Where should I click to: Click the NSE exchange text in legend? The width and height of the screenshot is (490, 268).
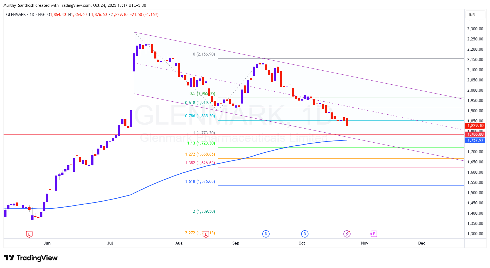42,15
